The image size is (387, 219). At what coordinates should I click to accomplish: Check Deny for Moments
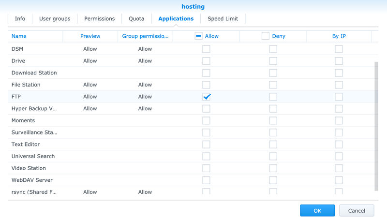(273, 120)
